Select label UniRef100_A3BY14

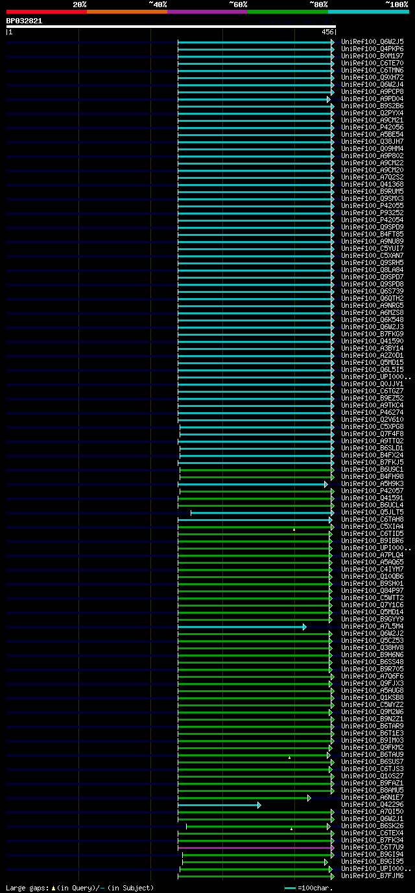[372, 348]
